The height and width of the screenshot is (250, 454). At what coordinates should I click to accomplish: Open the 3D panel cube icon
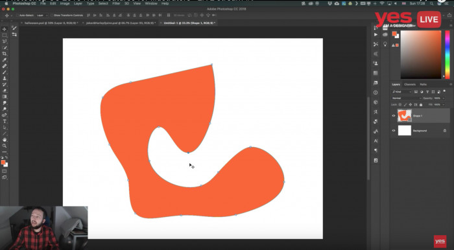pyautogui.click(x=376, y=102)
